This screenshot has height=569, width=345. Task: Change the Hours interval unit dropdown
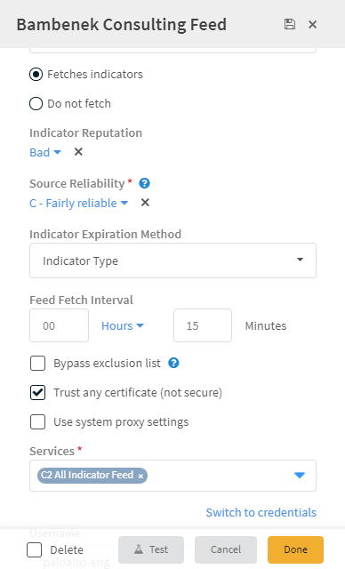click(x=123, y=326)
